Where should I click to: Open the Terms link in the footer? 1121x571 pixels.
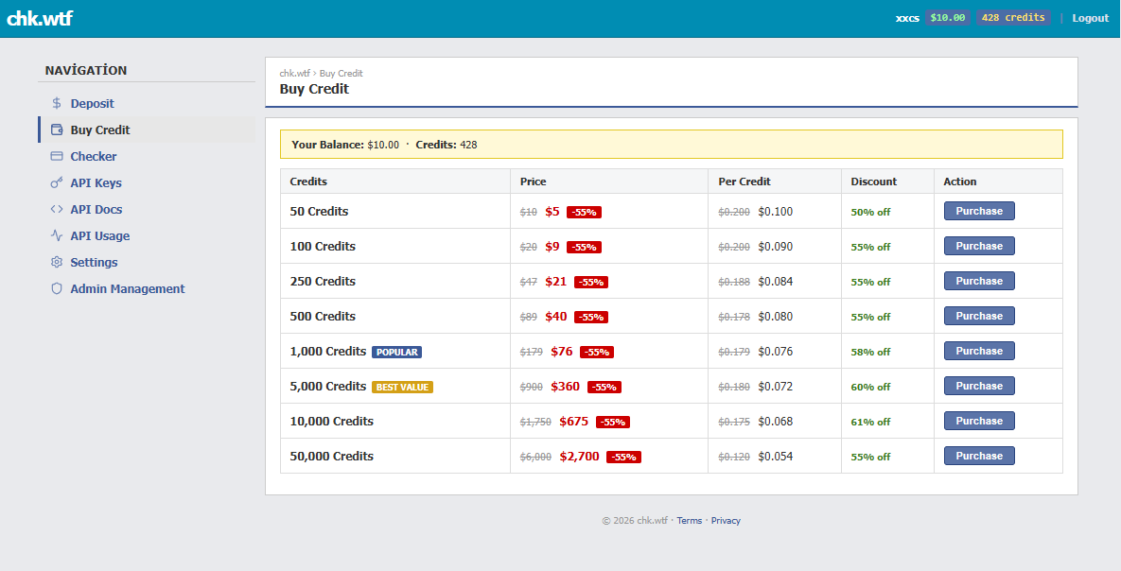(x=689, y=521)
